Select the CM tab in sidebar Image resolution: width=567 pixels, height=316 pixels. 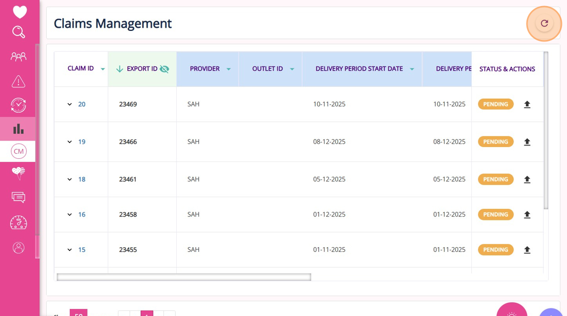pyautogui.click(x=19, y=151)
